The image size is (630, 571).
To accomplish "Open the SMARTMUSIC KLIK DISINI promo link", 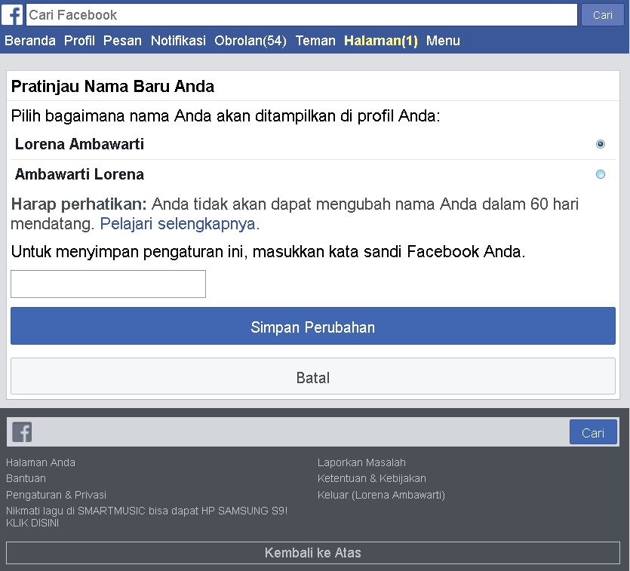I will 146,517.
